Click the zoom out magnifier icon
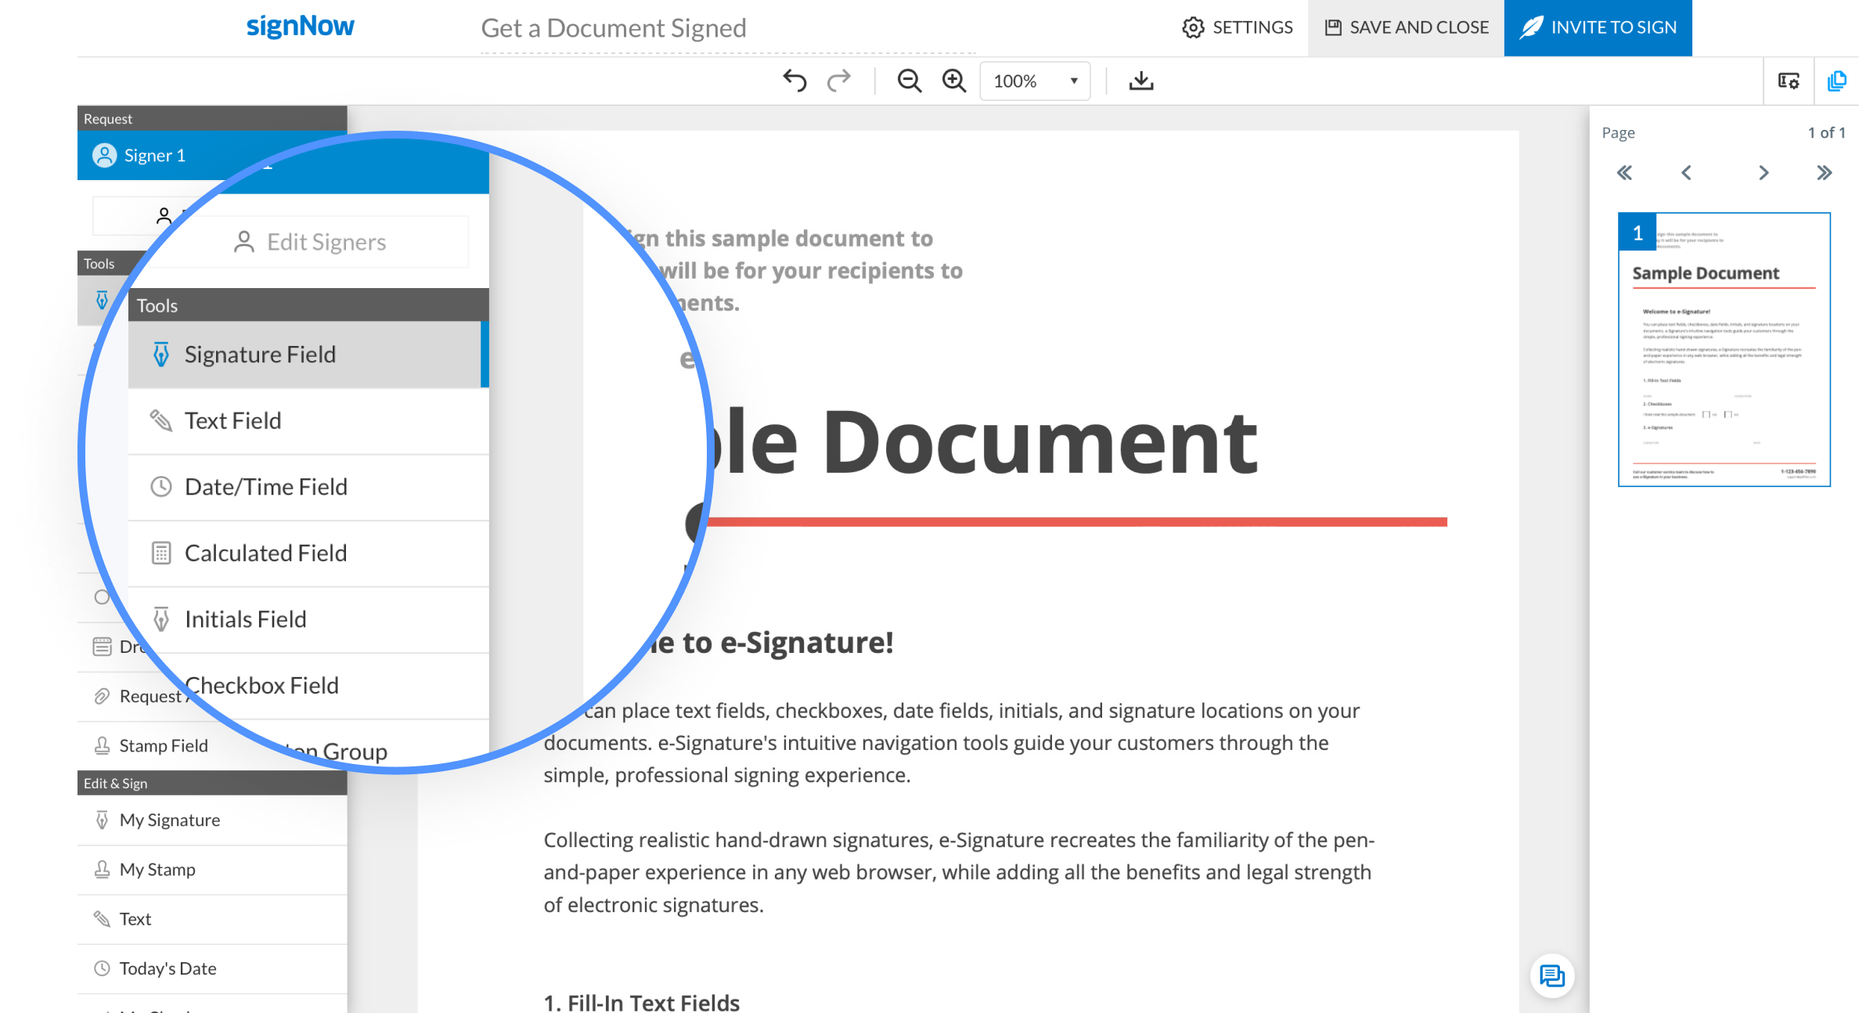1859x1013 pixels. click(909, 81)
